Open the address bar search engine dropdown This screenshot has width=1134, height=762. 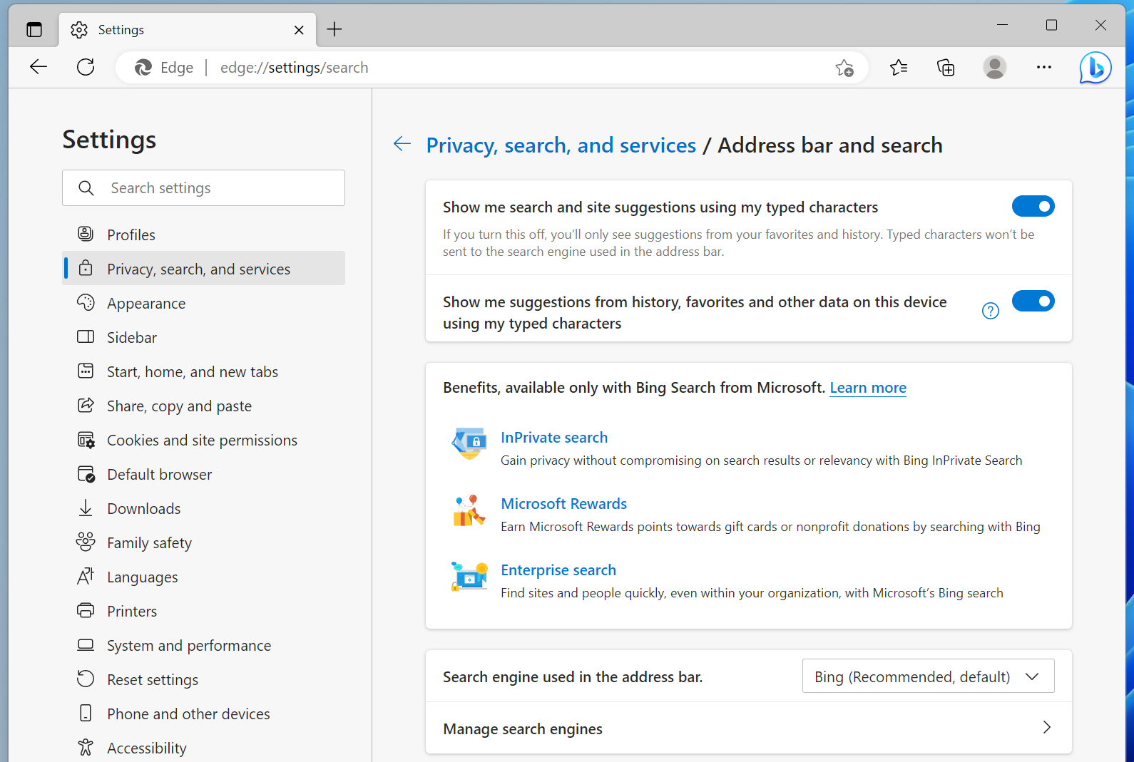pyautogui.click(x=929, y=676)
